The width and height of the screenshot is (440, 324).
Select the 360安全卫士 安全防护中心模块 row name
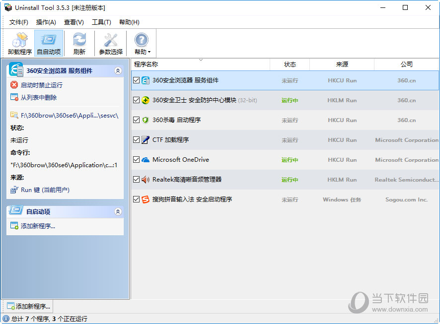pos(195,100)
